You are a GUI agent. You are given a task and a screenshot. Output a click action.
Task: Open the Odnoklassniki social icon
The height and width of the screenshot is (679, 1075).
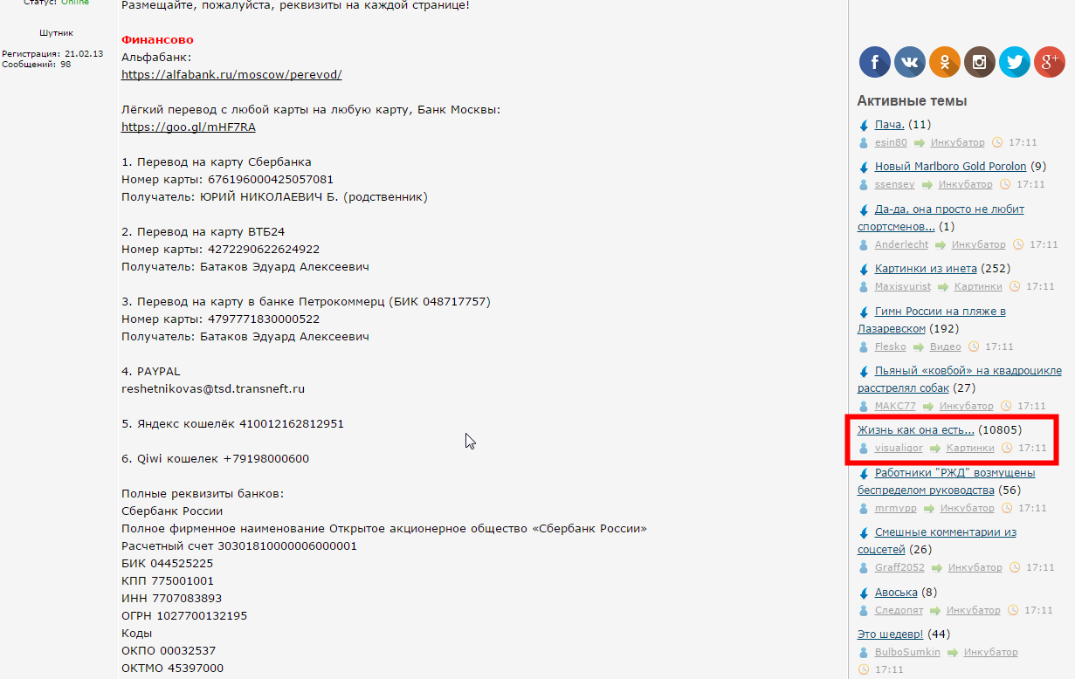tap(945, 62)
